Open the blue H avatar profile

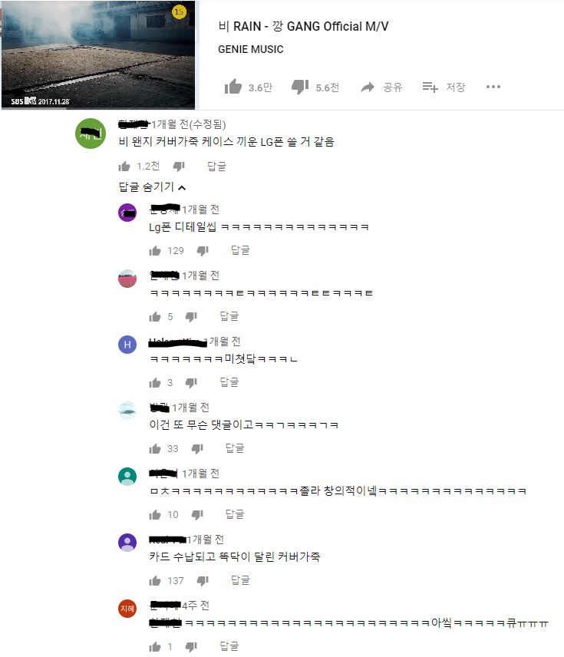(x=127, y=345)
